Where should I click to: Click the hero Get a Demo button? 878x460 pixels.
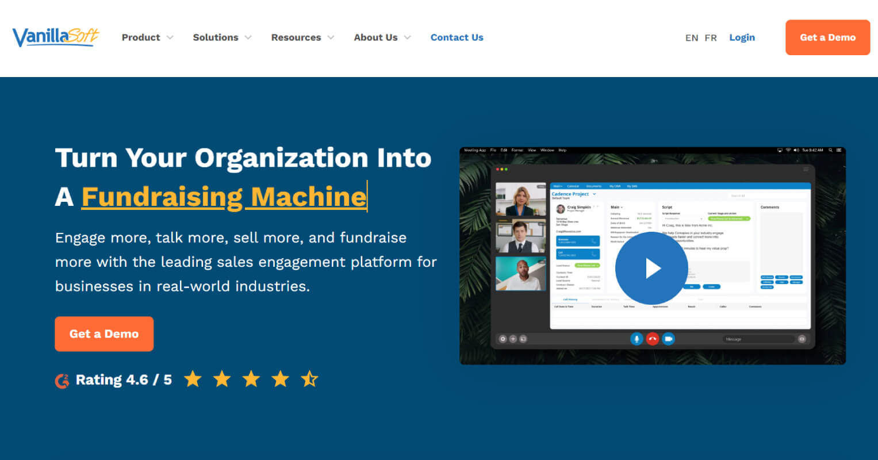coord(104,333)
